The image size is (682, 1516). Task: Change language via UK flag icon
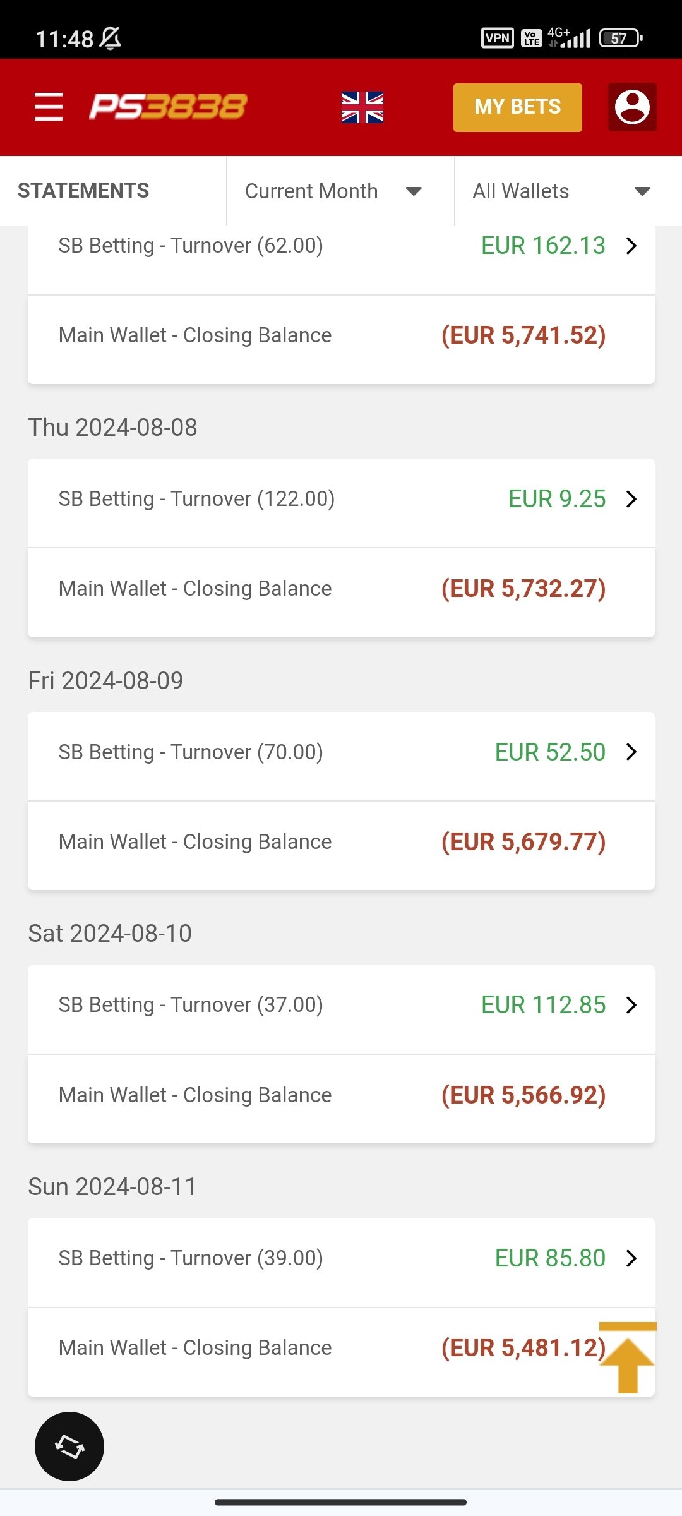click(x=362, y=107)
